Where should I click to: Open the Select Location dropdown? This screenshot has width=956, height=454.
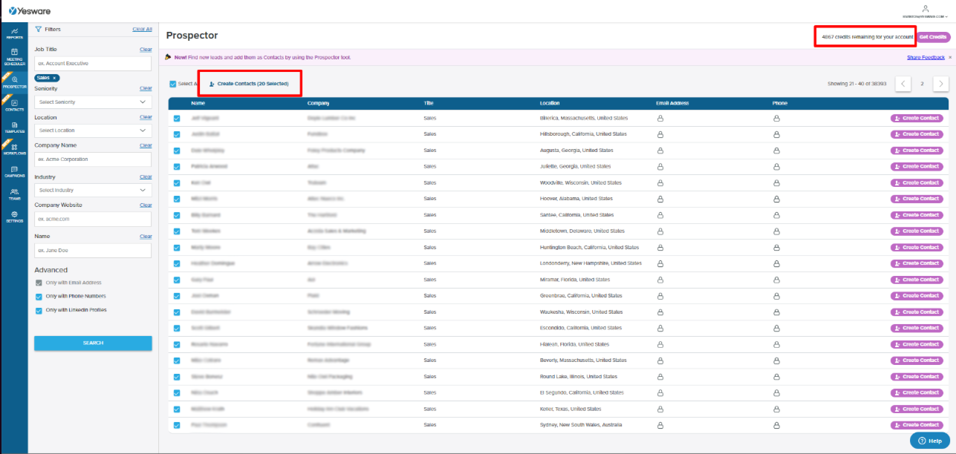pos(93,131)
